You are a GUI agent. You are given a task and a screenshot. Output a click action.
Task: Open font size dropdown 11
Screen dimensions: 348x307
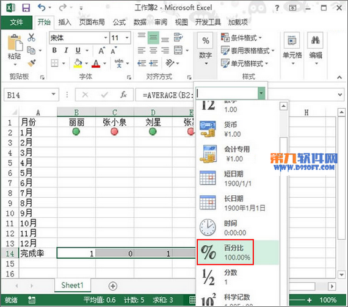pyautogui.click(x=127, y=38)
